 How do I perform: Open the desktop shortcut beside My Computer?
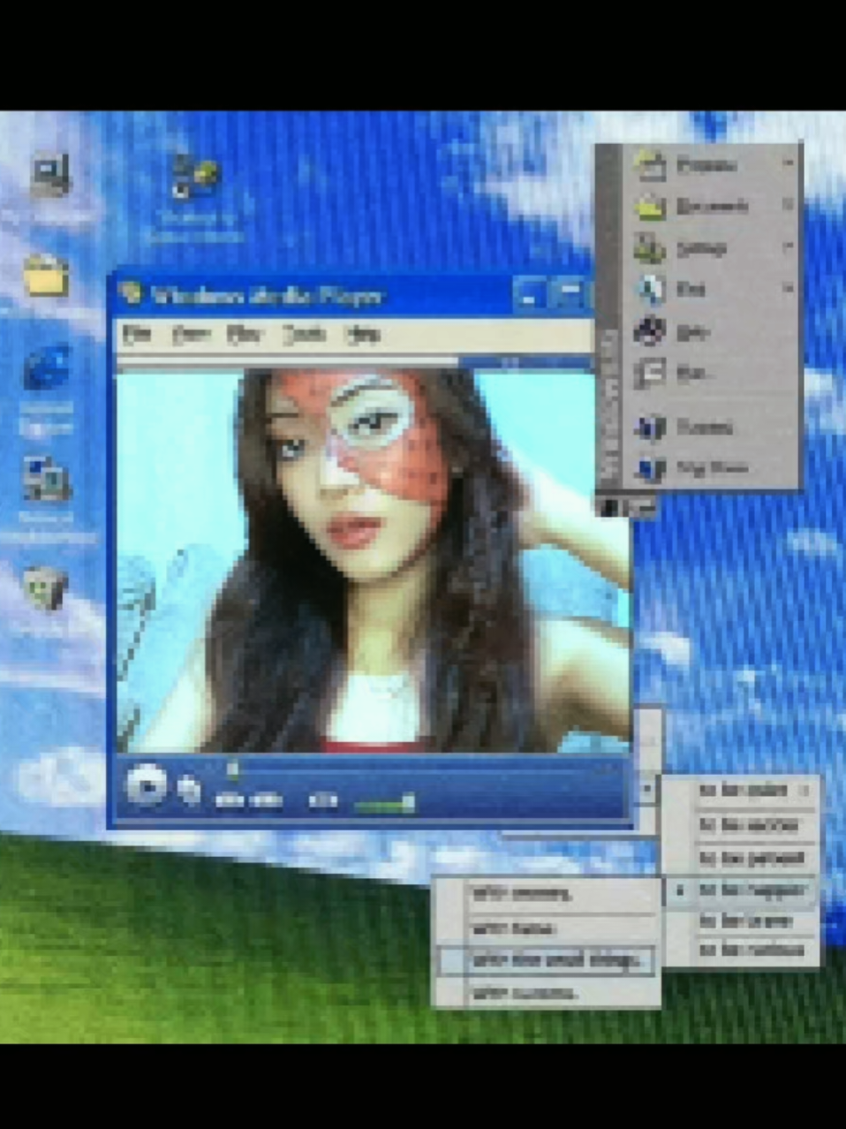(x=194, y=178)
